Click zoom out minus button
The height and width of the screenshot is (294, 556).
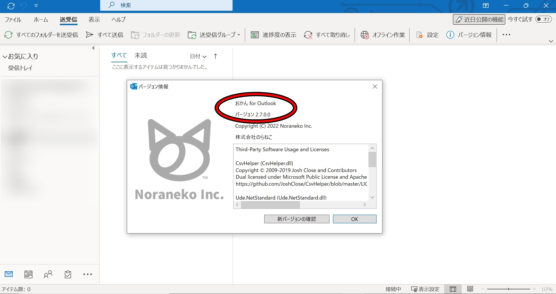coord(483,289)
